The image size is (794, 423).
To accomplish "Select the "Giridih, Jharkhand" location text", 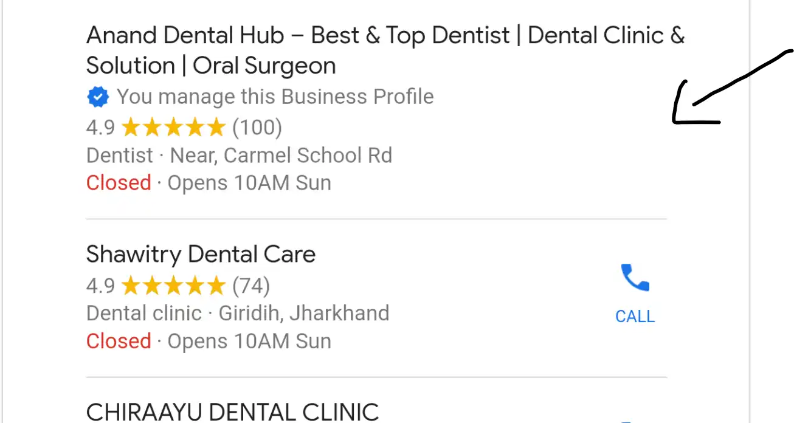I will [x=304, y=314].
